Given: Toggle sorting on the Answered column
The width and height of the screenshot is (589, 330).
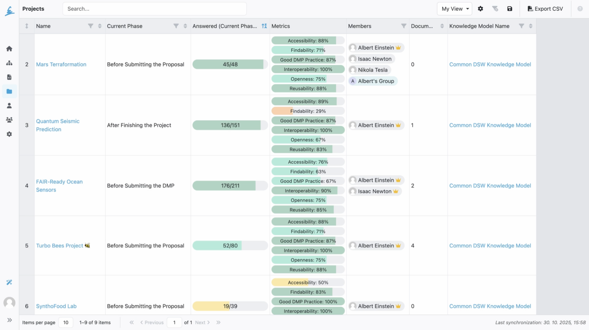Looking at the screenshot, I should pyautogui.click(x=264, y=26).
